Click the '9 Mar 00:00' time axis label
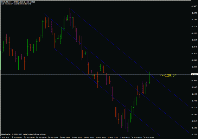This screenshot has width=198, height=139. 17,138
